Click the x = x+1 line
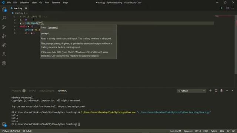 [x=30, y=33]
